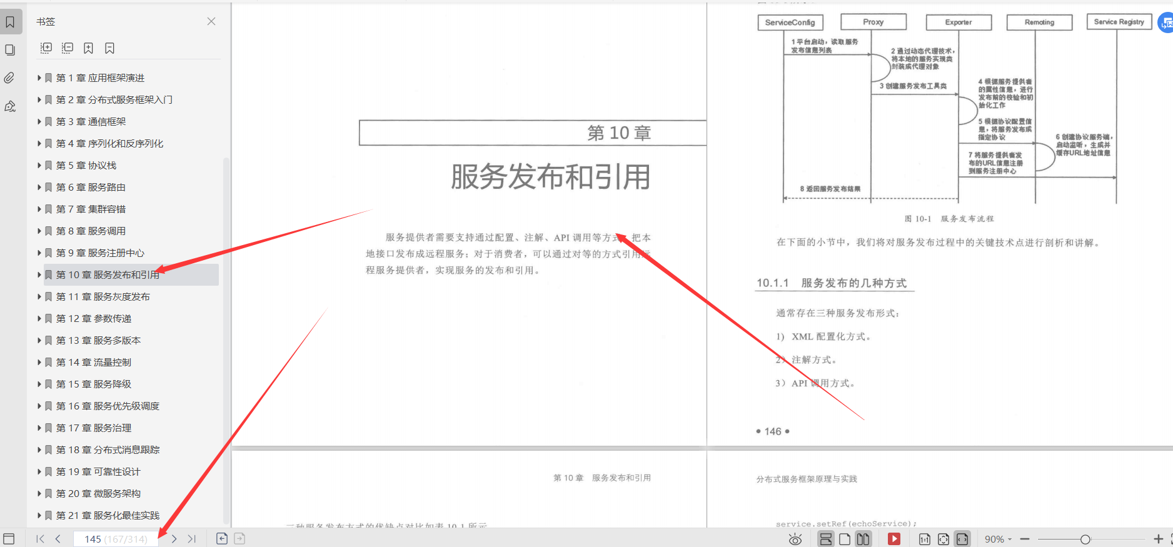Toggle the navigation pane from status bar
The height and width of the screenshot is (547, 1173).
[9, 539]
